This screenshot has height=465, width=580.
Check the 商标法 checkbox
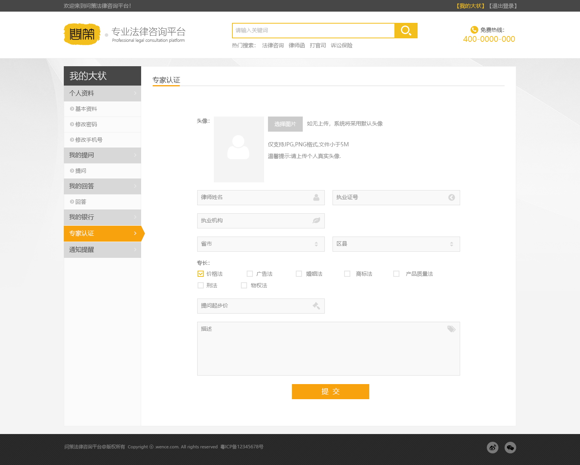click(347, 274)
